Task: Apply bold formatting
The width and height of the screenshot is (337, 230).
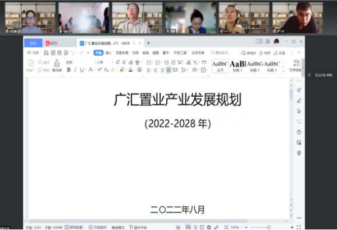Action: click(x=69, y=70)
